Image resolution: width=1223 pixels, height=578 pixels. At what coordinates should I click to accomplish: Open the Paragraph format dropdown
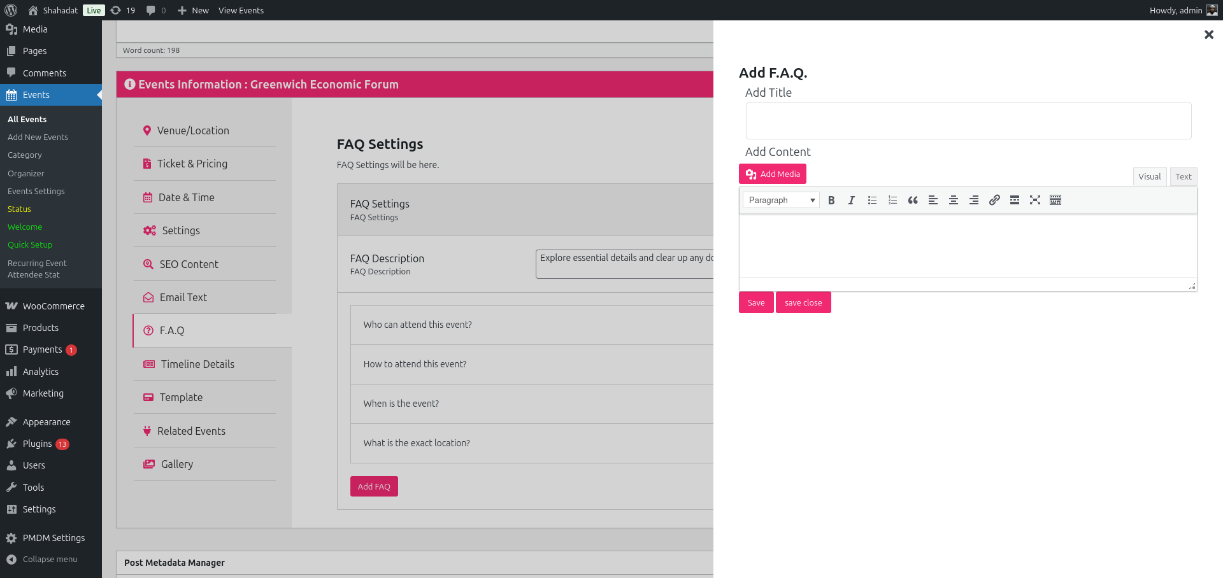point(781,200)
